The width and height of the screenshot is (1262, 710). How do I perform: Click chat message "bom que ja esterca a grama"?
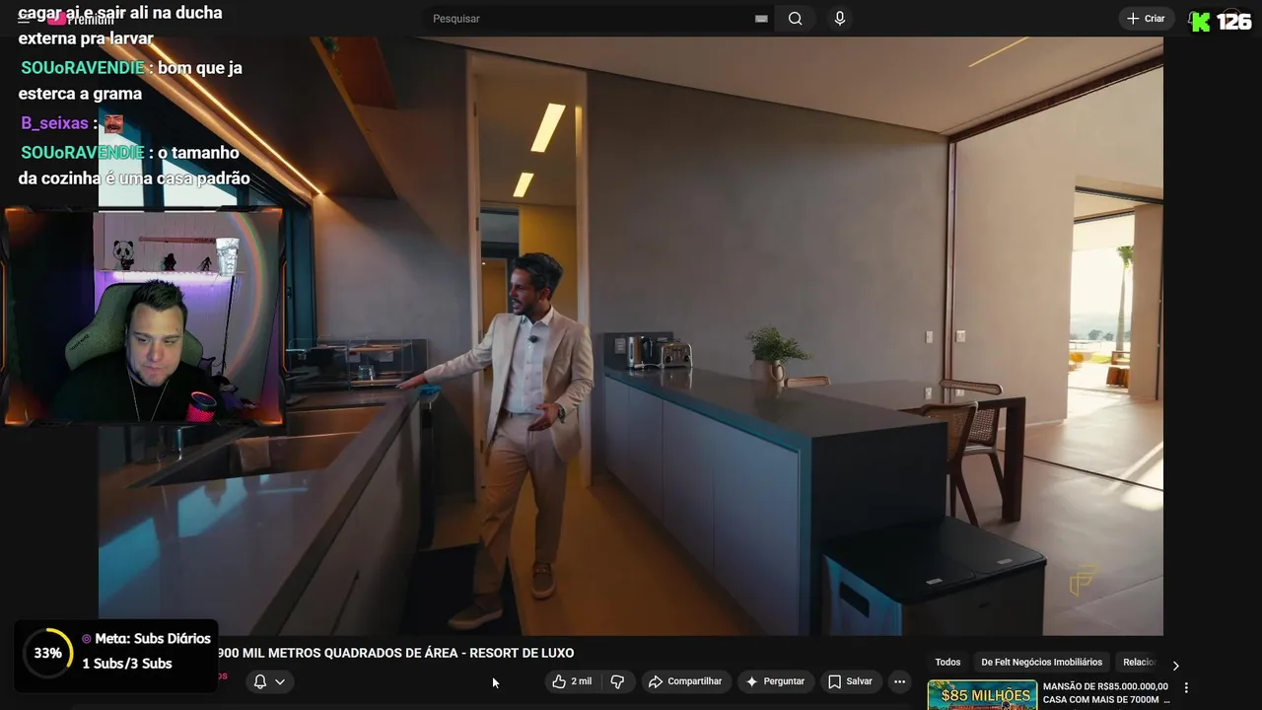[130, 81]
